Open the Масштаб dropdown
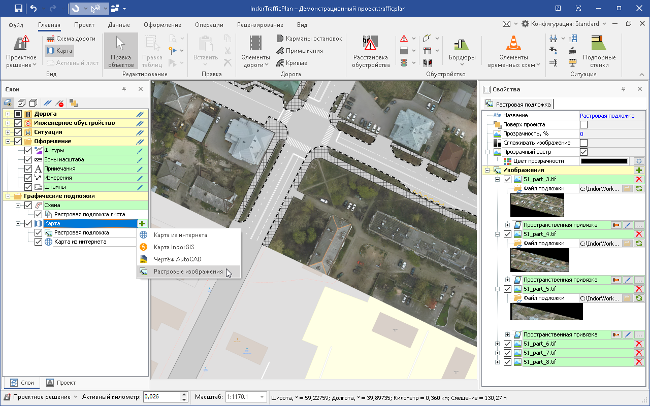 [262, 397]
